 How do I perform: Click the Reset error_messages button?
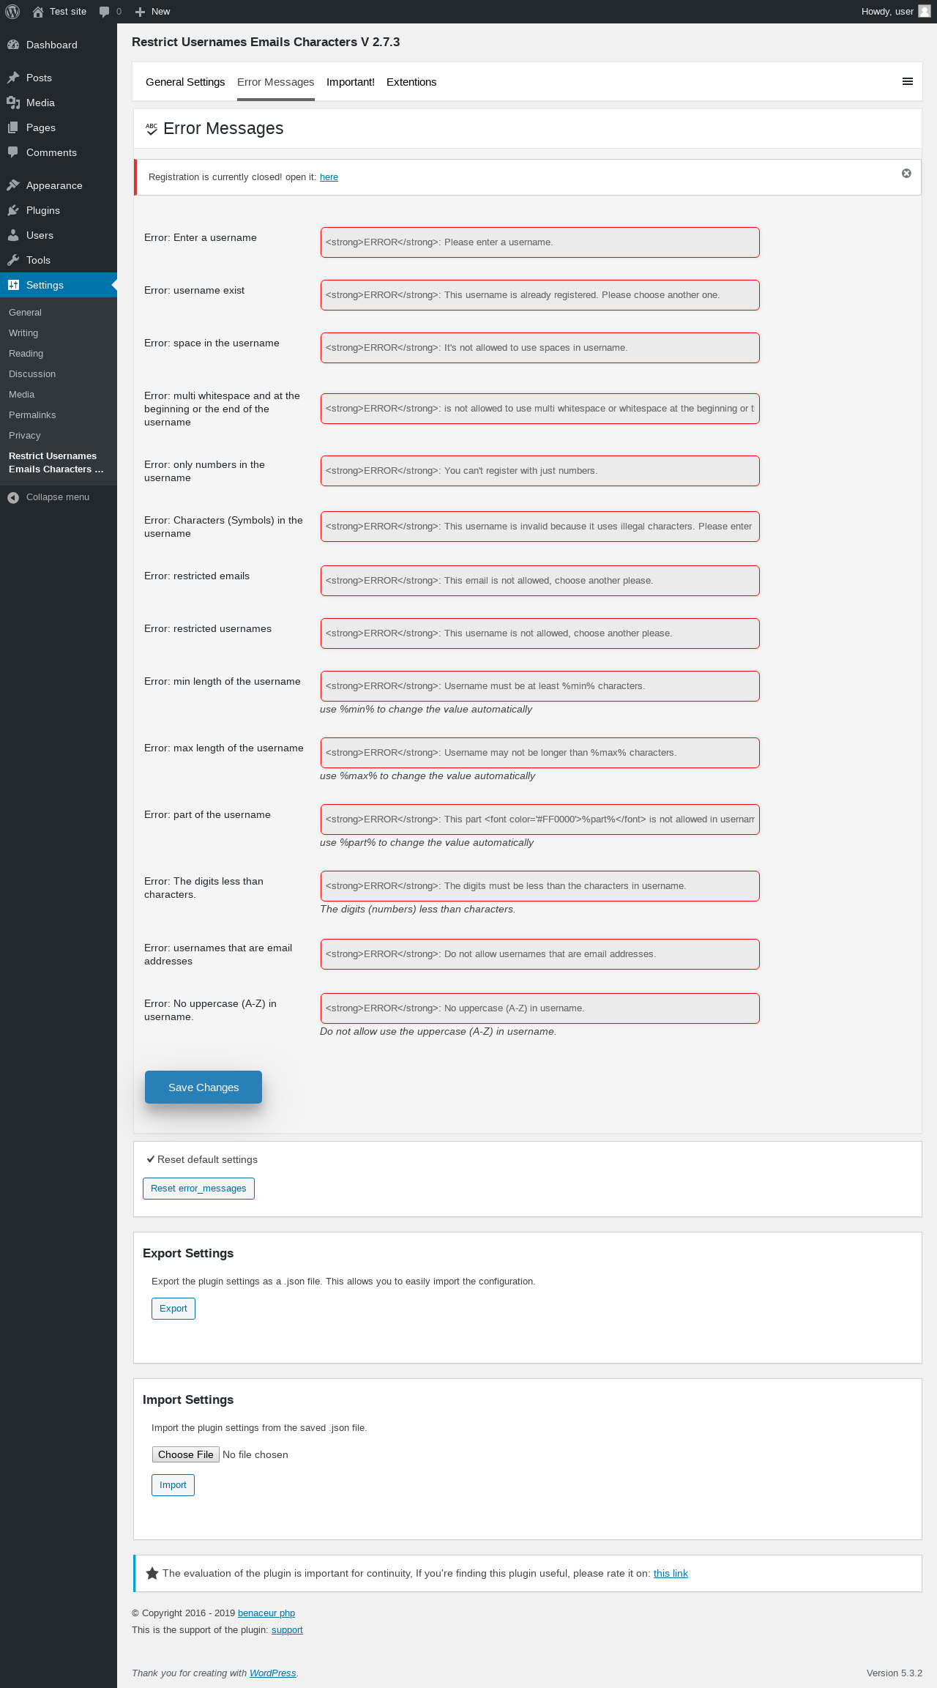198,1189
